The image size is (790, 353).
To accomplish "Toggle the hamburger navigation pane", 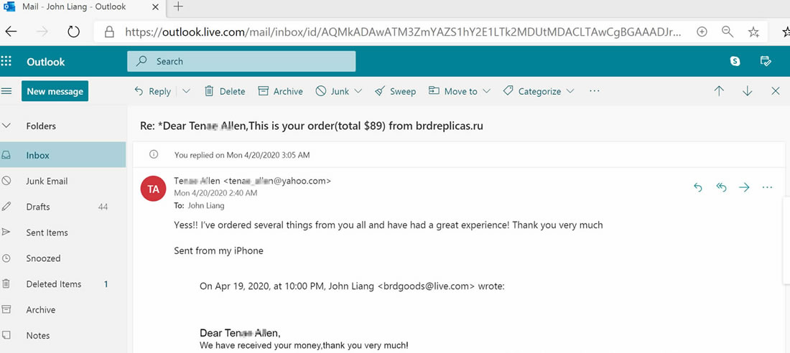I will click(7, 91).
